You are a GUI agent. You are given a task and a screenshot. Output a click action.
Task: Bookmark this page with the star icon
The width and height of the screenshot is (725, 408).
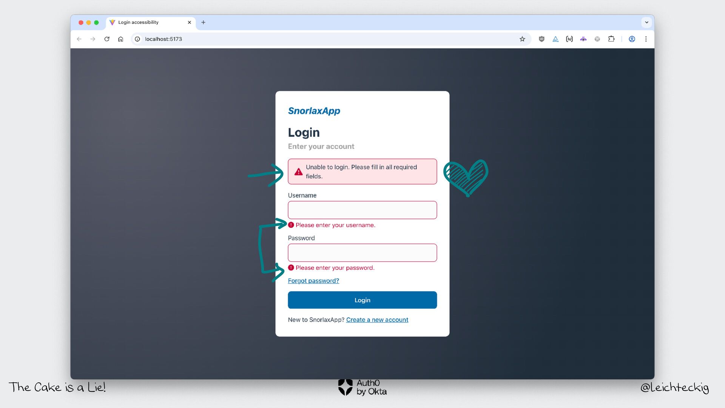pos(522,39)
